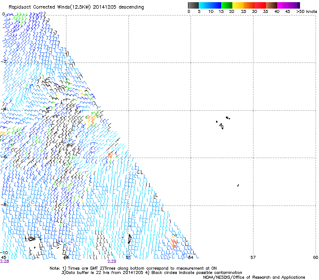The height and width of the screenshot is (280, 319).
Task: Click the island outline at 51E near 9S
Action: point(129,239)
